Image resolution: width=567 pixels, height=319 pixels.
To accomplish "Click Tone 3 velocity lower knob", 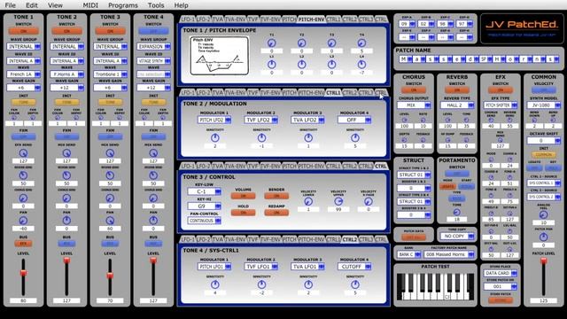I will [308, 201].
